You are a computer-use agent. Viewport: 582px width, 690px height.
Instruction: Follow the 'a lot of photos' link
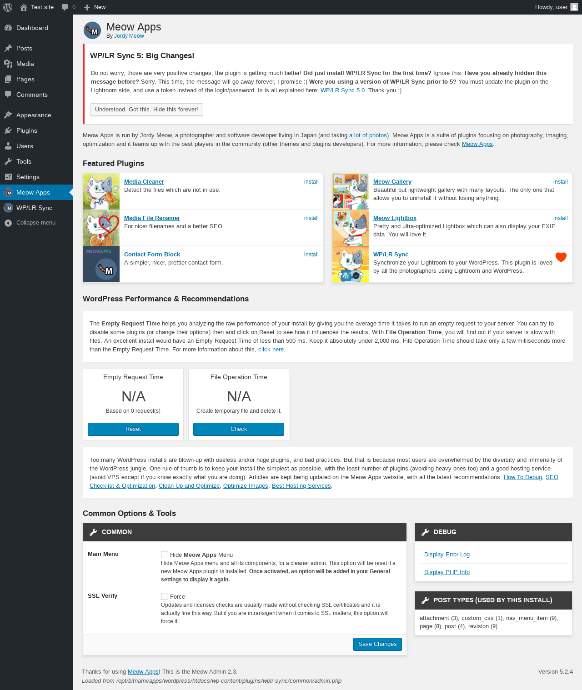pyautogui.click(x=368, y=135)
